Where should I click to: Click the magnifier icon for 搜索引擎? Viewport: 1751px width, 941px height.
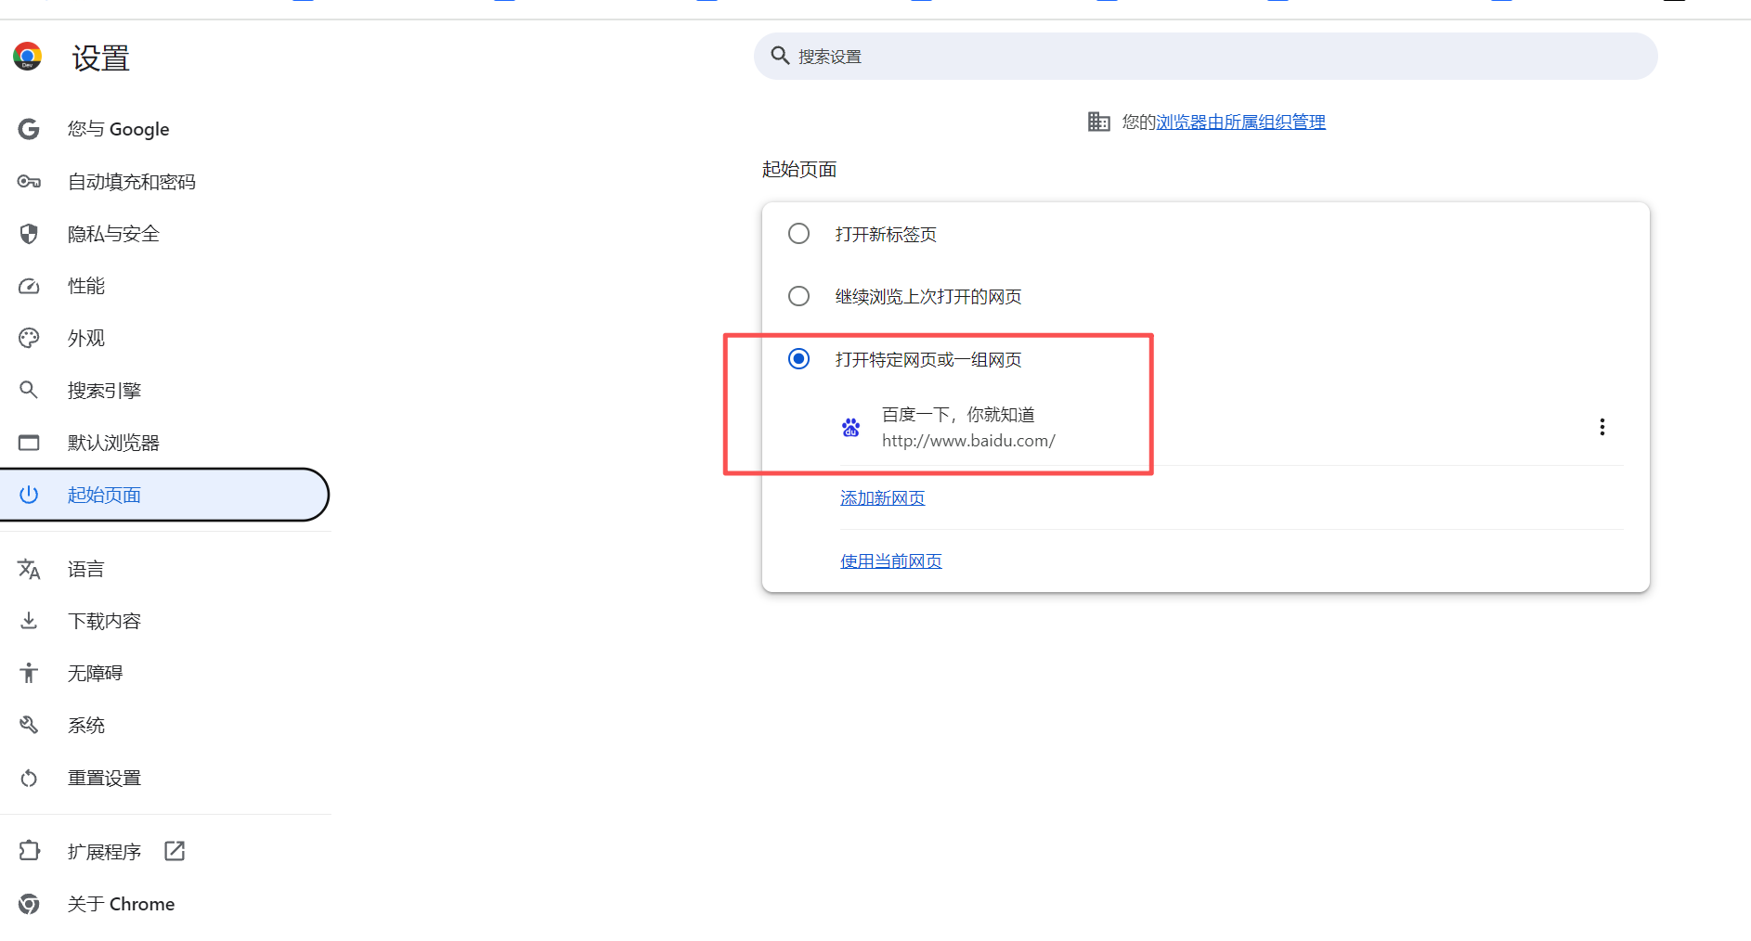(x=29, y=390)
